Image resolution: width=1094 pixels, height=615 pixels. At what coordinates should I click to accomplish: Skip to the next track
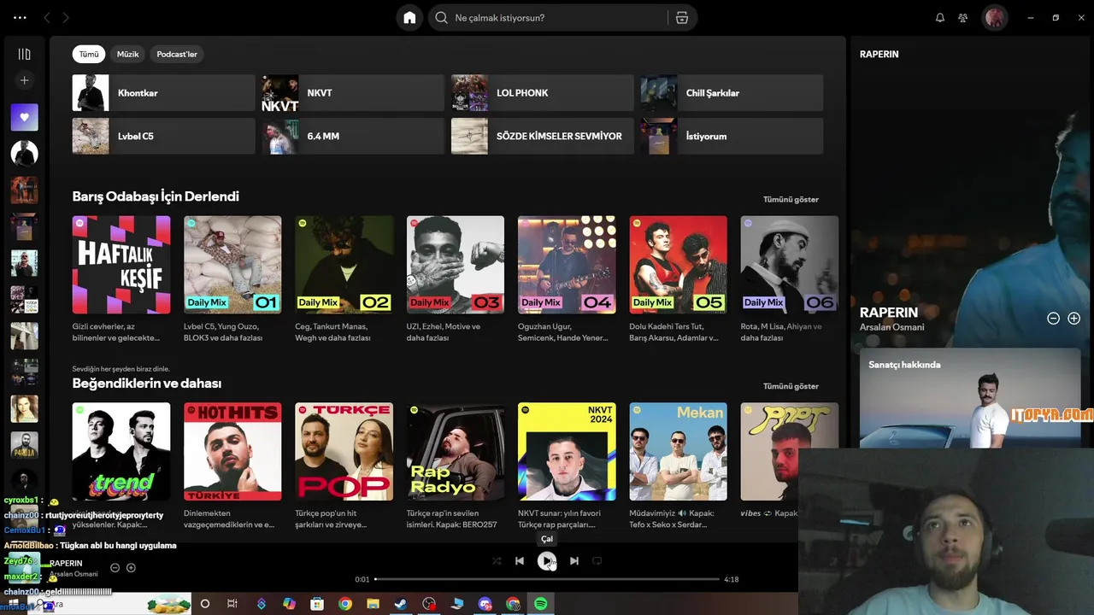coord(574,561)
